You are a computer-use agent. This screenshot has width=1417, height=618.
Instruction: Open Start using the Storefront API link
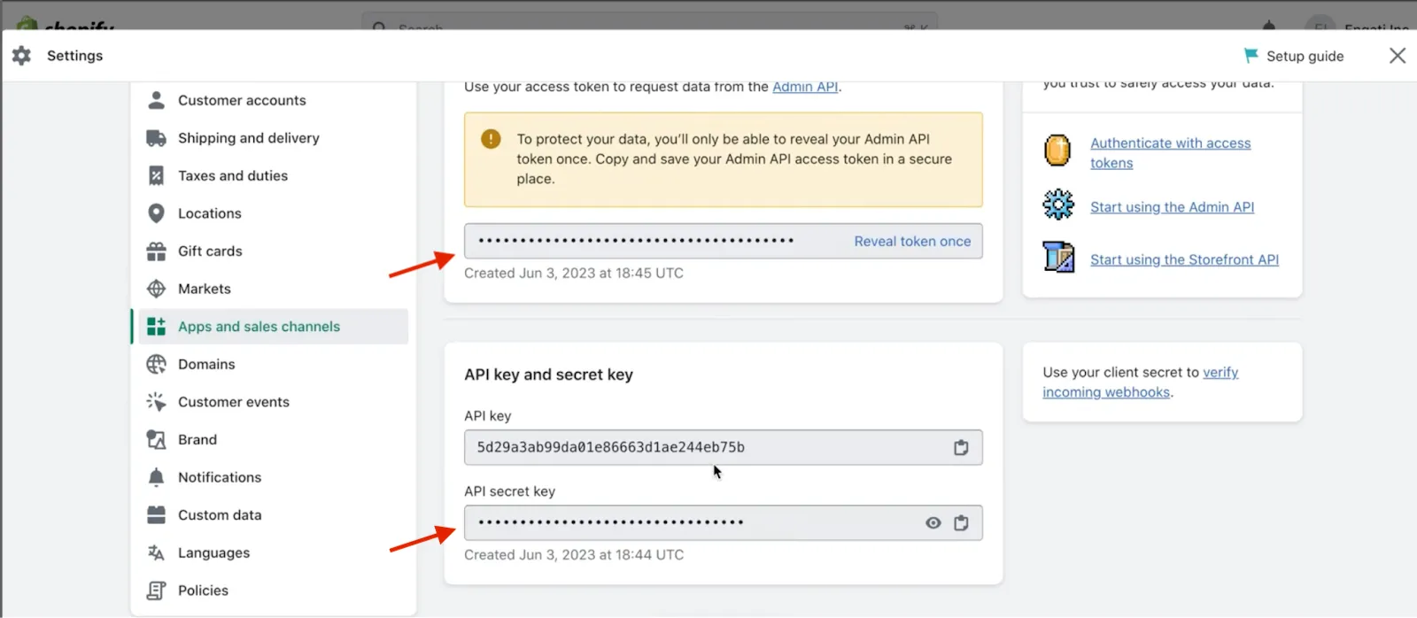(1184, 259)
